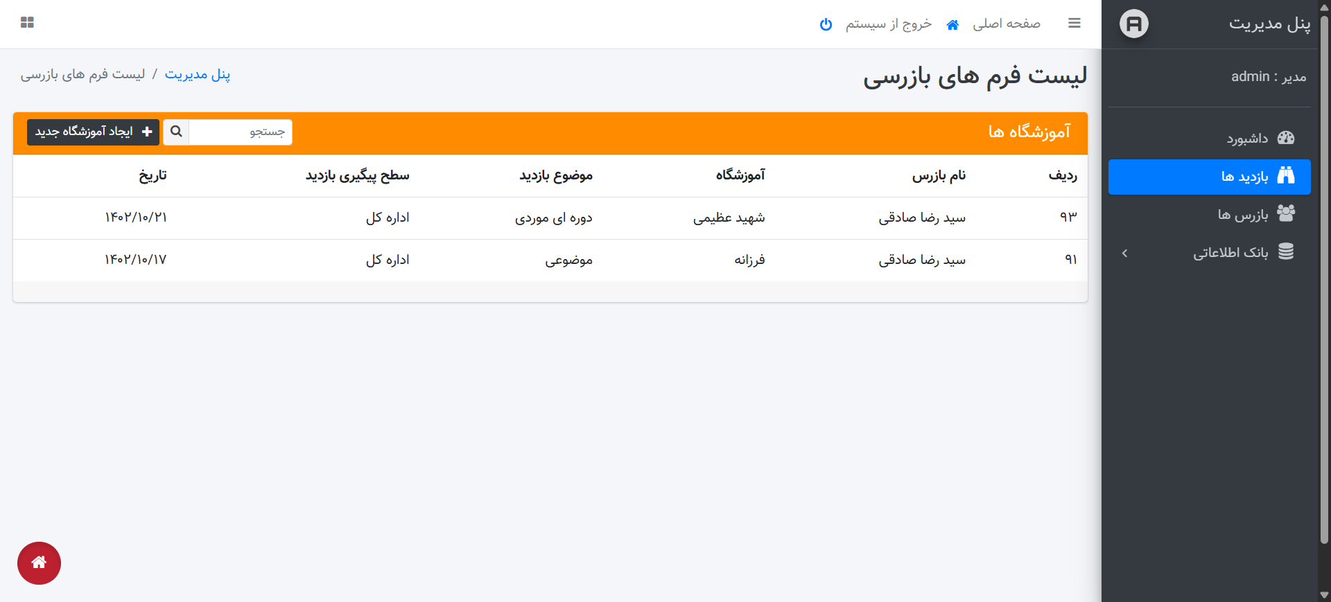This screenshot has height=602, width=1331.
Task: Open the بازدید ها sidebar menu item
Action: click(1244, 177)
